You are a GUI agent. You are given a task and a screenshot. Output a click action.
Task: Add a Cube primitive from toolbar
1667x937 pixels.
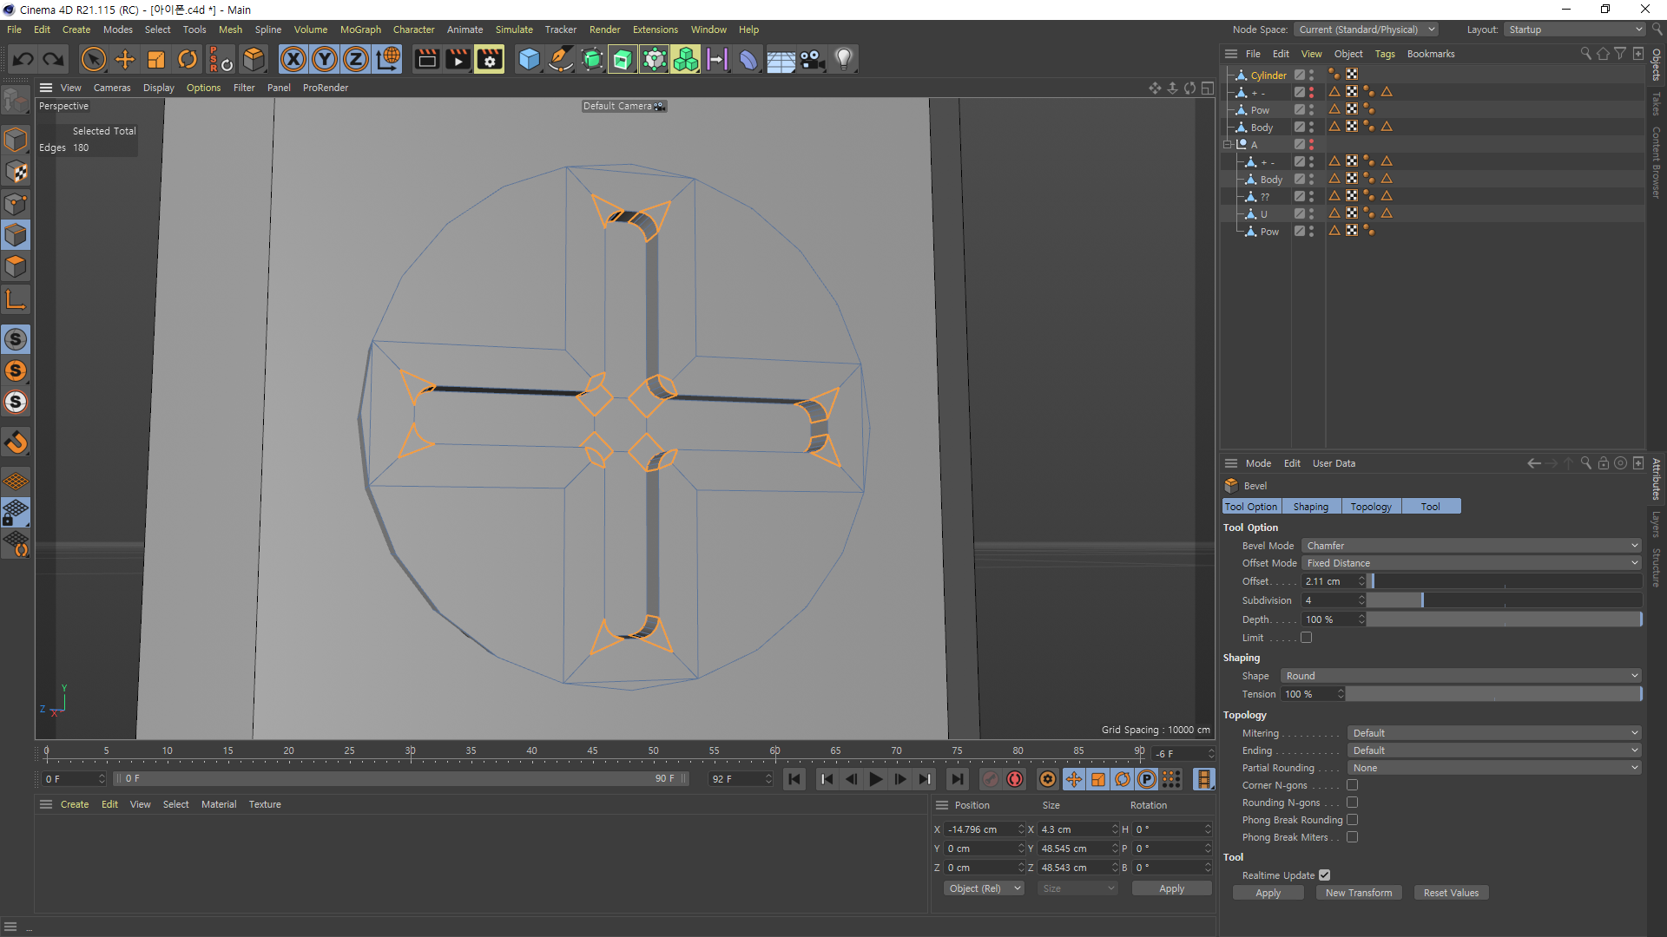529,59
